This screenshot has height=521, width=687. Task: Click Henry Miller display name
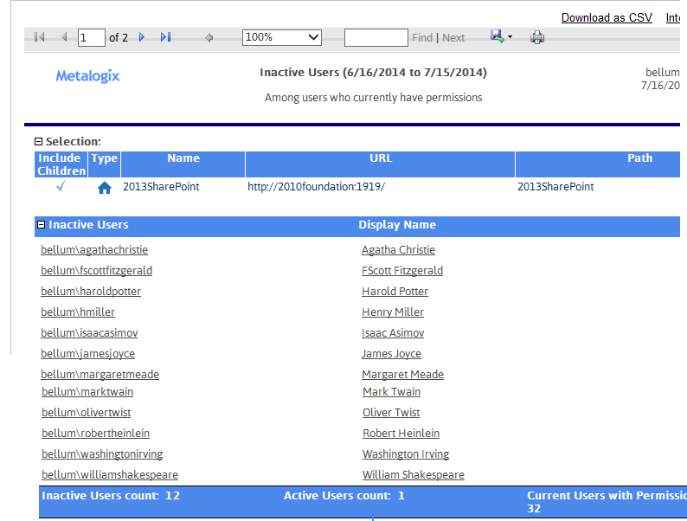click(x=393, y=312)
